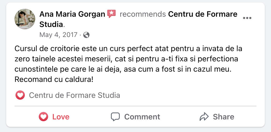Click the bold word Studia in header
This screenshot has width=271, height=132.
(51, 25)
